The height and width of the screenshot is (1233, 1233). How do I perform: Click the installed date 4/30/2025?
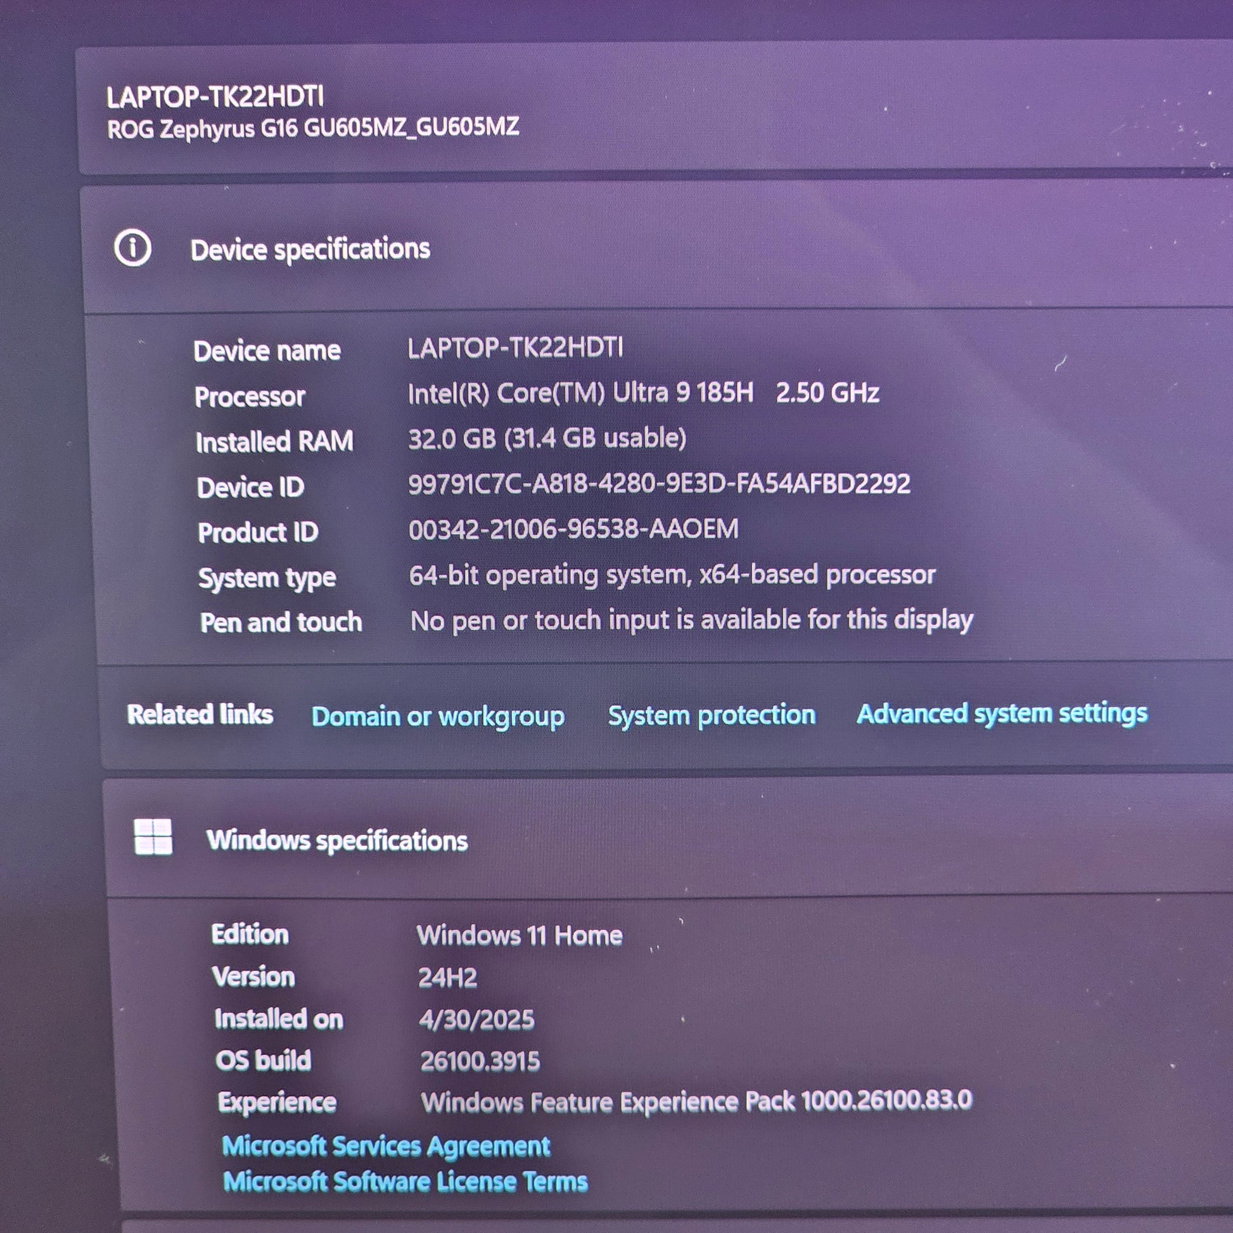[x=476, y=1019]
